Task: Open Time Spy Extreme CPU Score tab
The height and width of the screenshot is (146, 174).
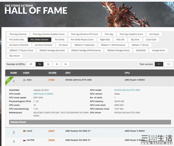Action: click(85, 34)
